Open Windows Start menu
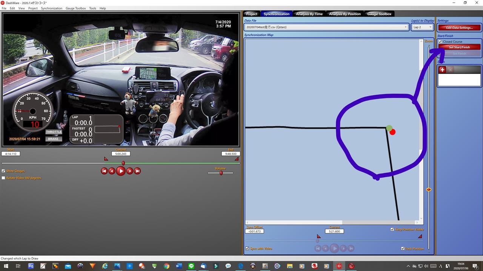 pyautogui.click(x=6, y=266)
